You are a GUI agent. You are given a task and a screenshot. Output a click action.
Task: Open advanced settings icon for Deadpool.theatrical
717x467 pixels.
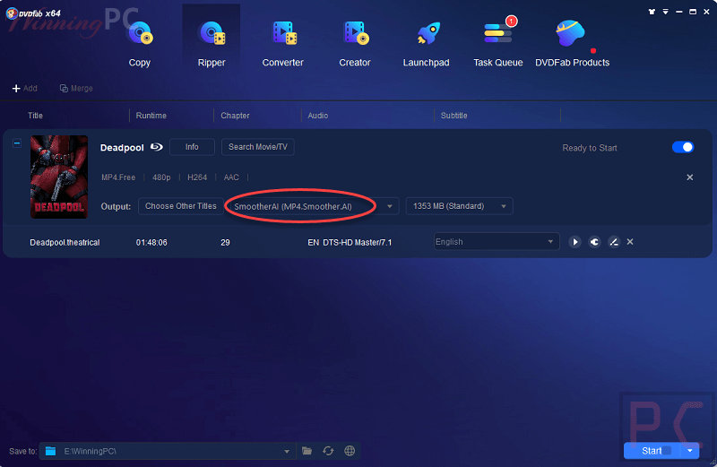click(594, 242)
